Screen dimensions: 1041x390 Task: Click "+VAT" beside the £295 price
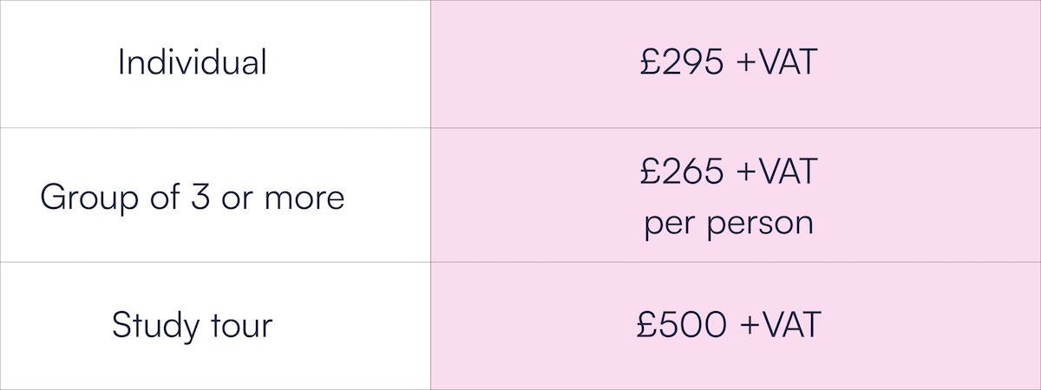tap(779, 63)
